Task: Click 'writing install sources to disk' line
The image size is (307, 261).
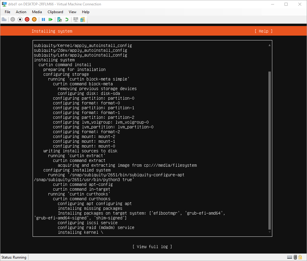Action: click(x=80, y=151)
